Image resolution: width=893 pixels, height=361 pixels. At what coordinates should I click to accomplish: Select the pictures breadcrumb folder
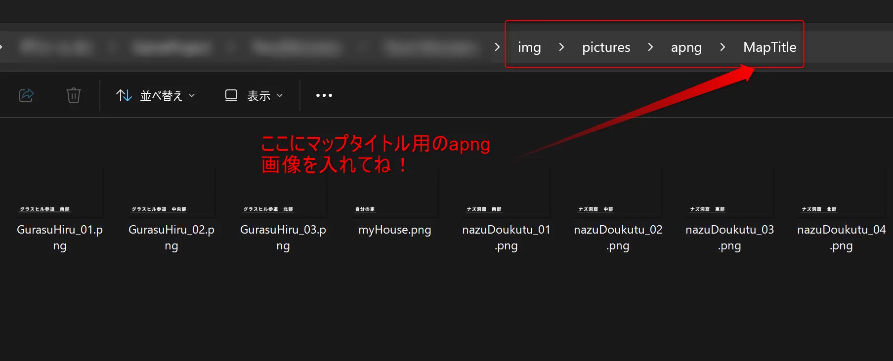(x=606, y=47)
